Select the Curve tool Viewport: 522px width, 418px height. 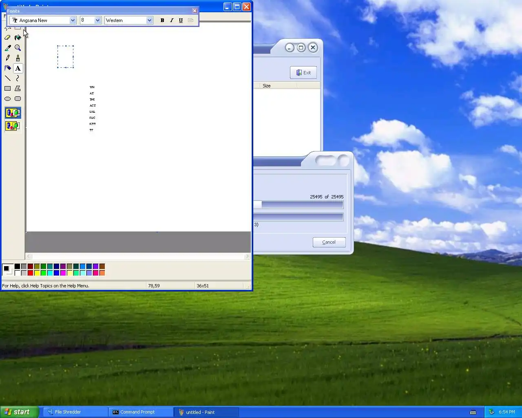(x=18, y=78)
